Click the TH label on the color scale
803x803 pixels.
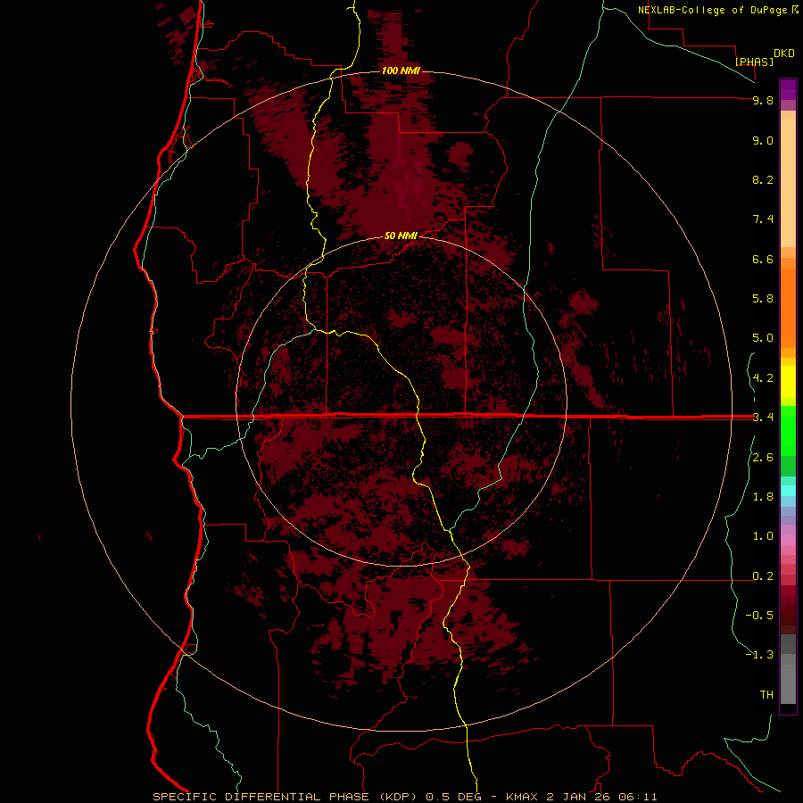(x=766, y=695)
